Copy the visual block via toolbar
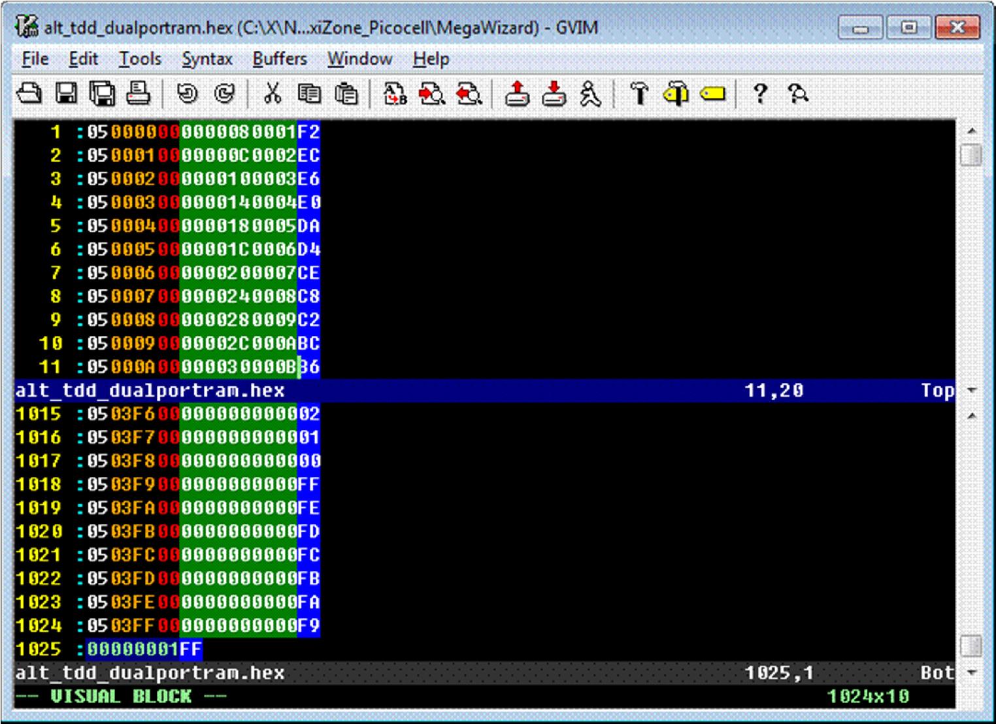Image resolution: width=996 pixels, height=724 pixels. (x=308, y=95)
